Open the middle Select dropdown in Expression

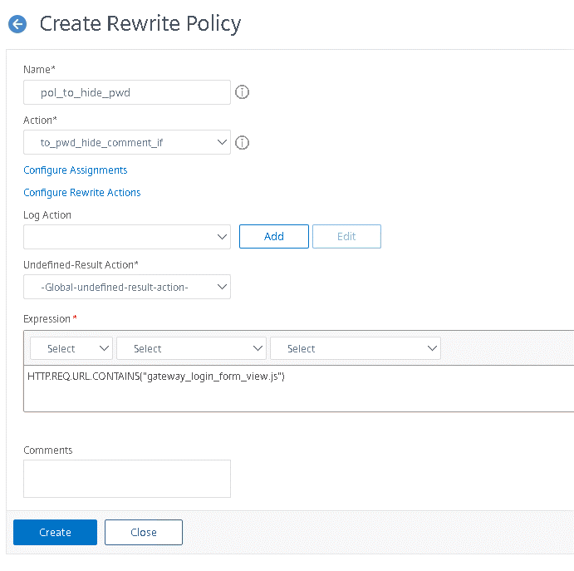(191, 349)
